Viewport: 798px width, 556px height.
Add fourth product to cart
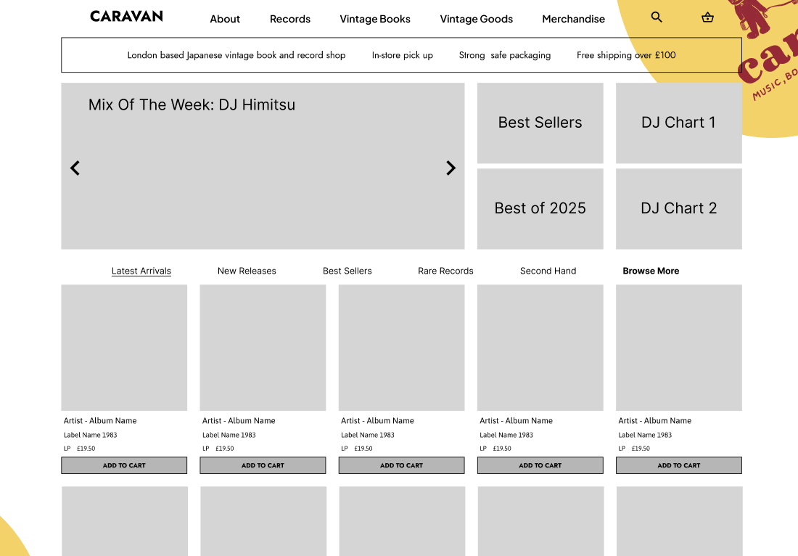click(x=540, y=465)
